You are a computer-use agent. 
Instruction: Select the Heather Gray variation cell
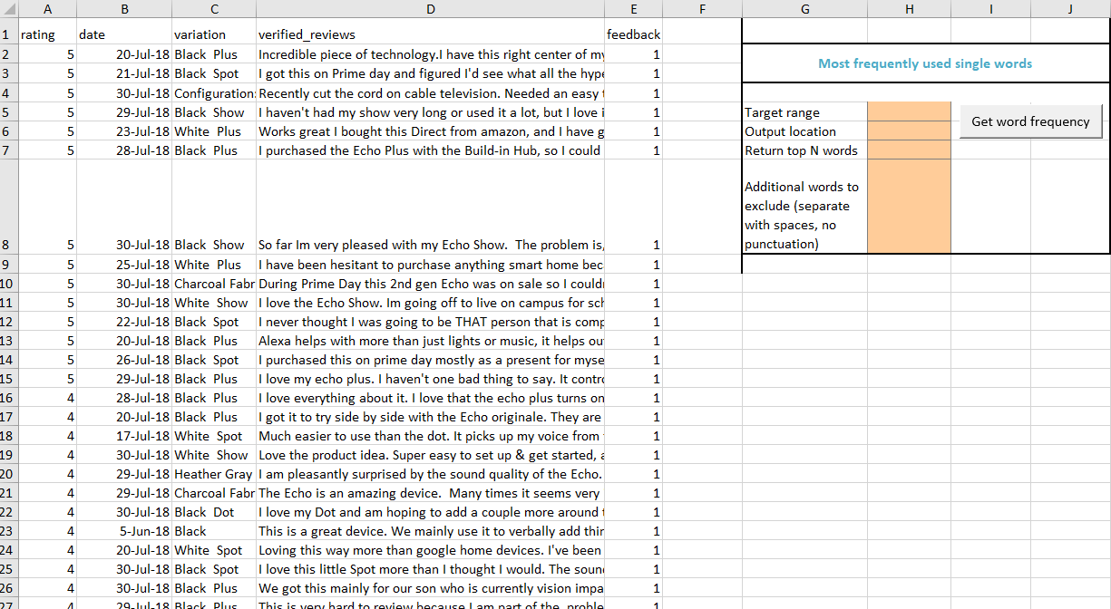[214, 473]
